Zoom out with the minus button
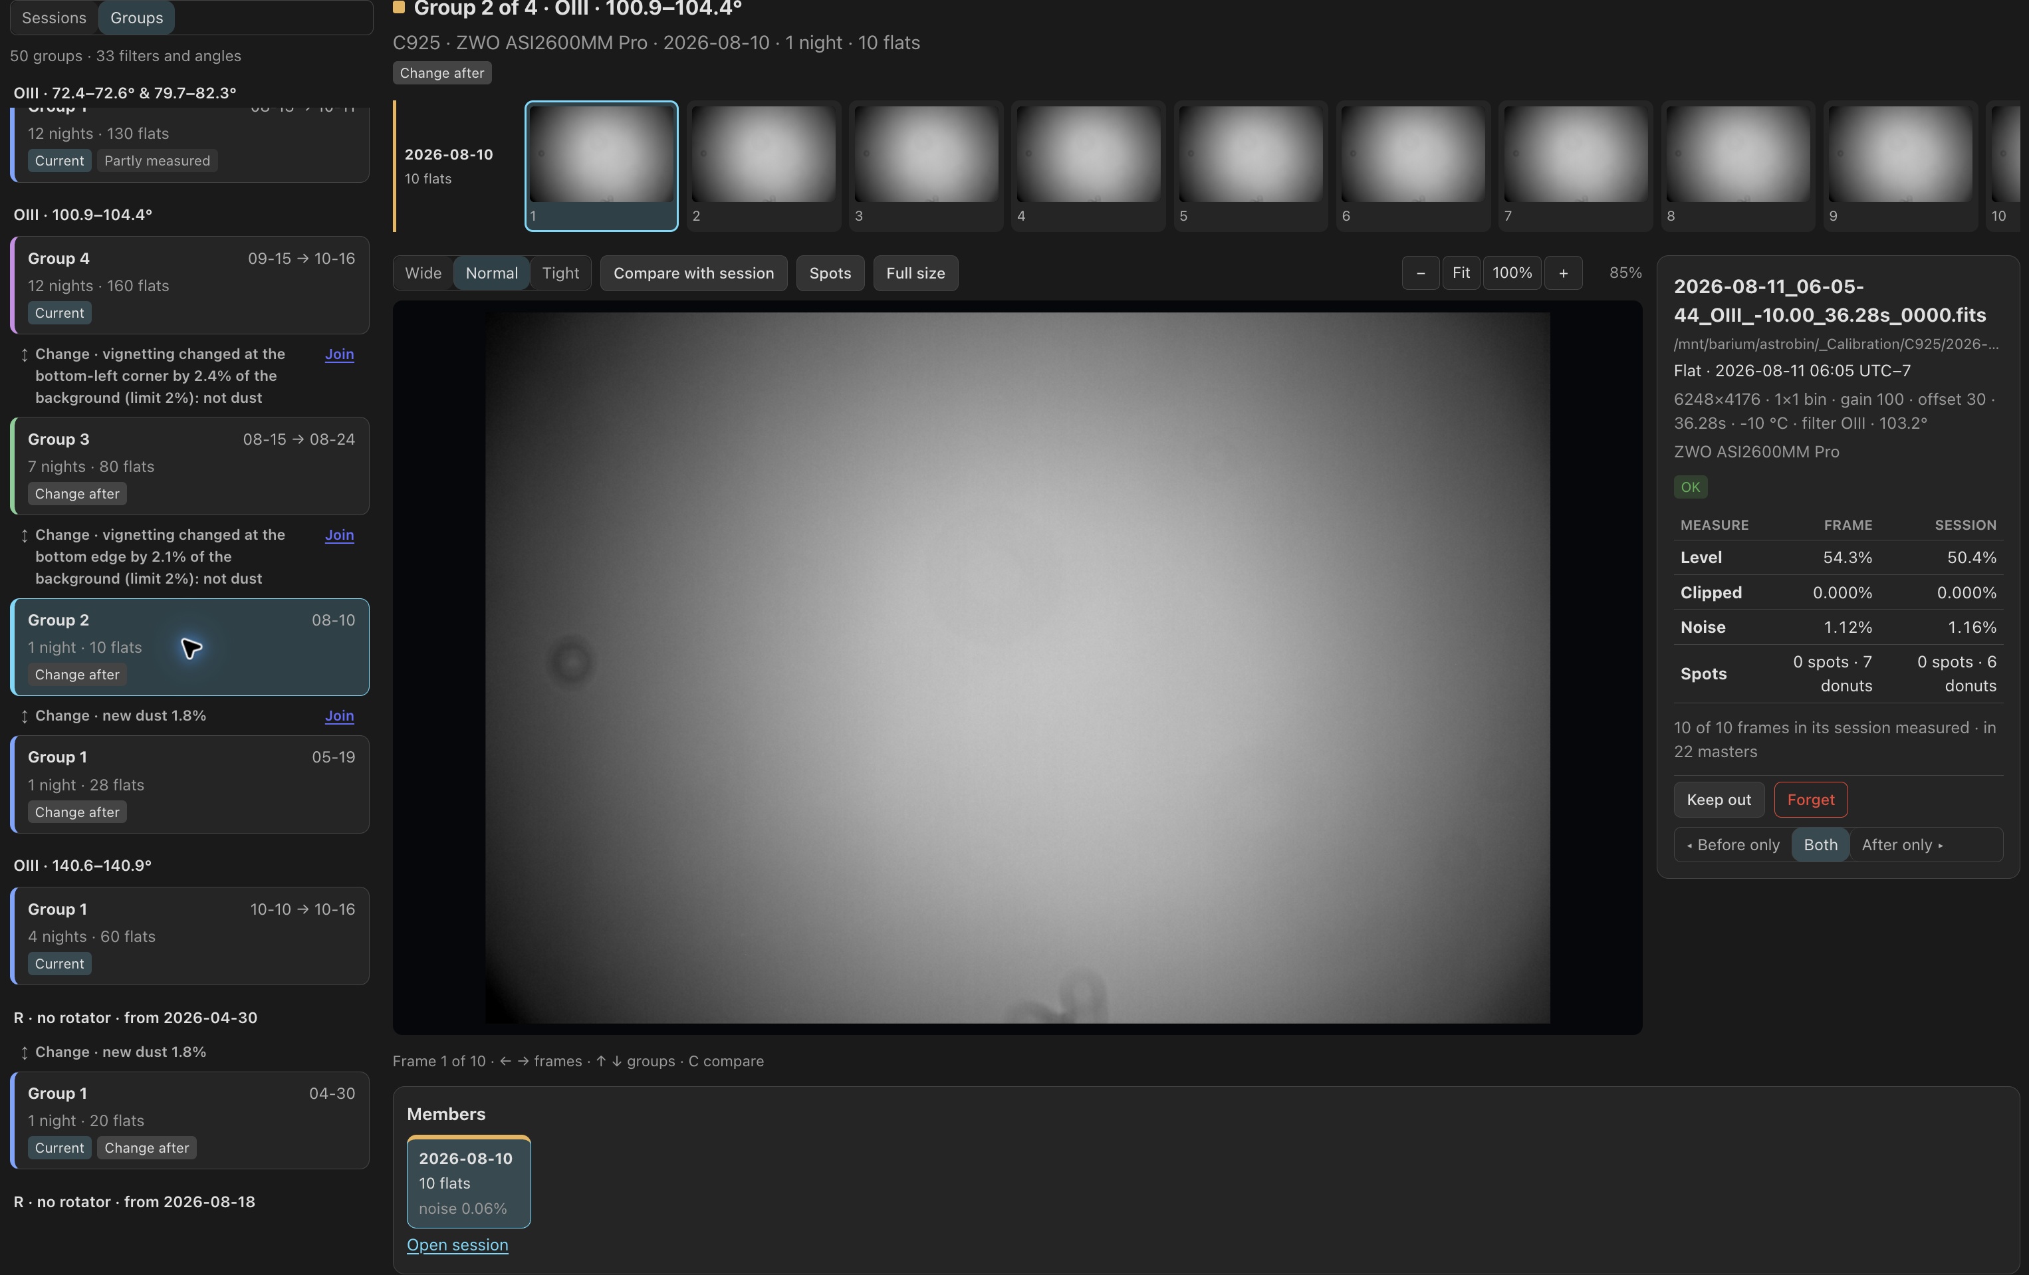This screenshot has height=1275, width=2029. [x=1421, y=273]
